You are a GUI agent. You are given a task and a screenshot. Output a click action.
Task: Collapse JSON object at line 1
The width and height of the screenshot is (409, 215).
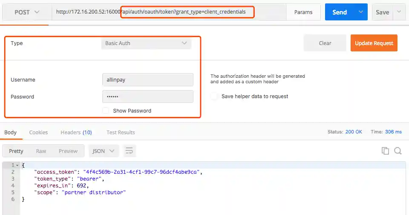pos(17,165)
